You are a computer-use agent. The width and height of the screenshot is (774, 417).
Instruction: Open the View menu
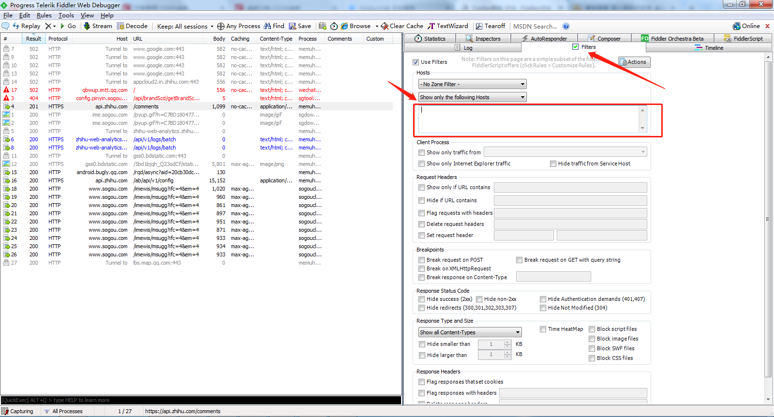(x=87, y=15)
